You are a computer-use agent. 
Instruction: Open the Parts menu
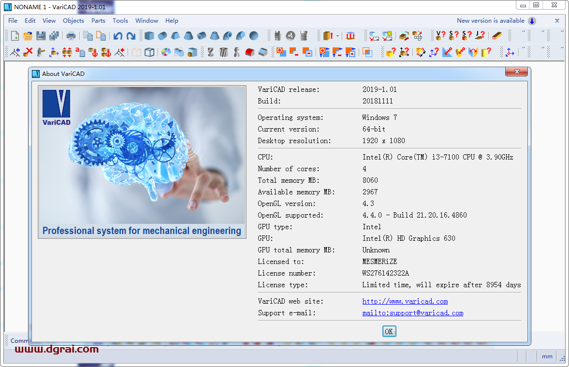click(98, 21)
